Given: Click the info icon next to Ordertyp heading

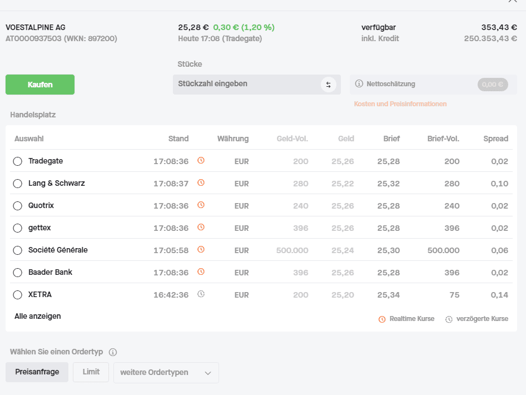Looking at the screenshot, I should tap(113, 352).
